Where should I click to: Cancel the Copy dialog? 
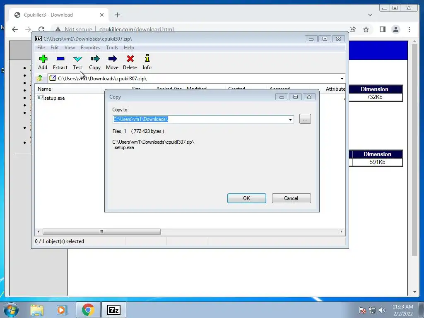click(291, 198)
